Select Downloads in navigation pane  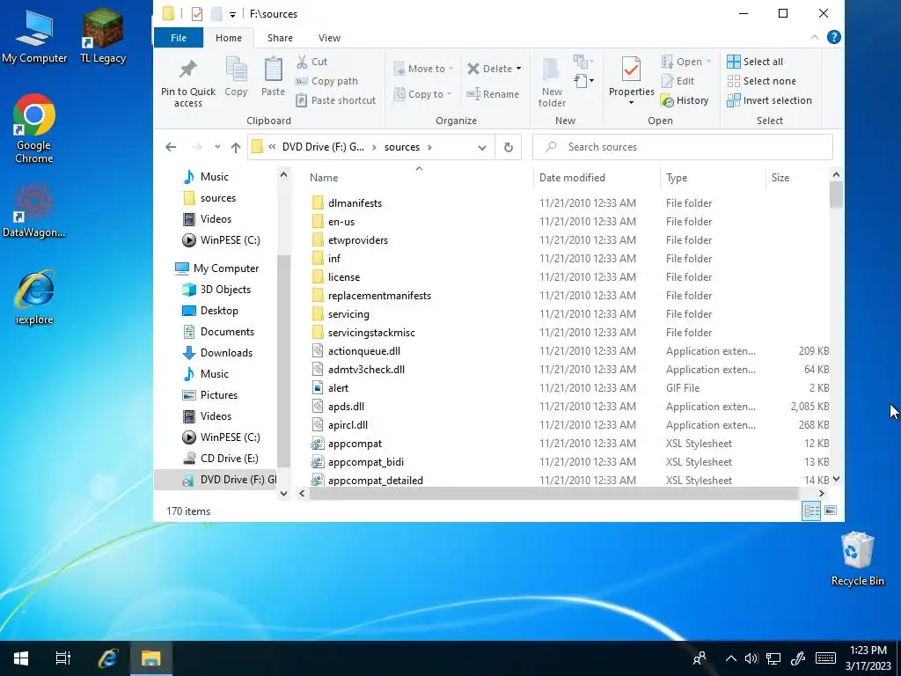(x=226, y=353)
